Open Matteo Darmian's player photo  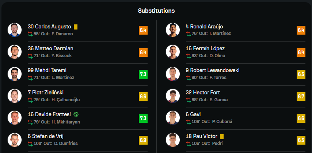[15, 52]
